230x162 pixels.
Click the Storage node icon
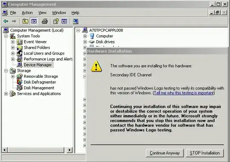[x=13, y=71]
